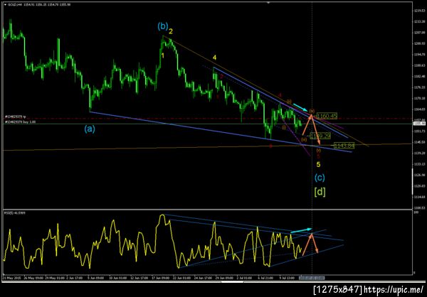Select the [d] wave label
The image size is (427, 297).
320,193
